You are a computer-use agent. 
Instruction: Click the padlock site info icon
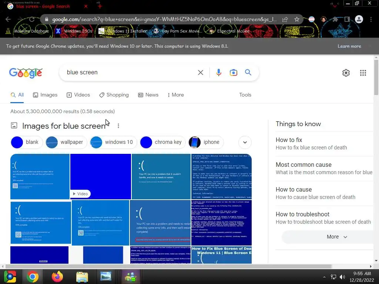[47, 19]
